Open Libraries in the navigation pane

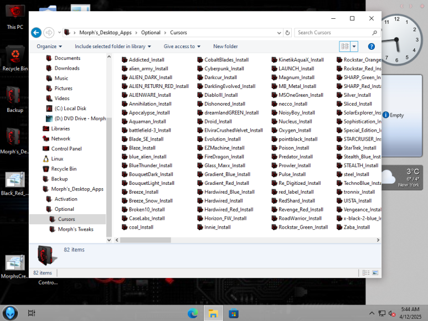60,129
